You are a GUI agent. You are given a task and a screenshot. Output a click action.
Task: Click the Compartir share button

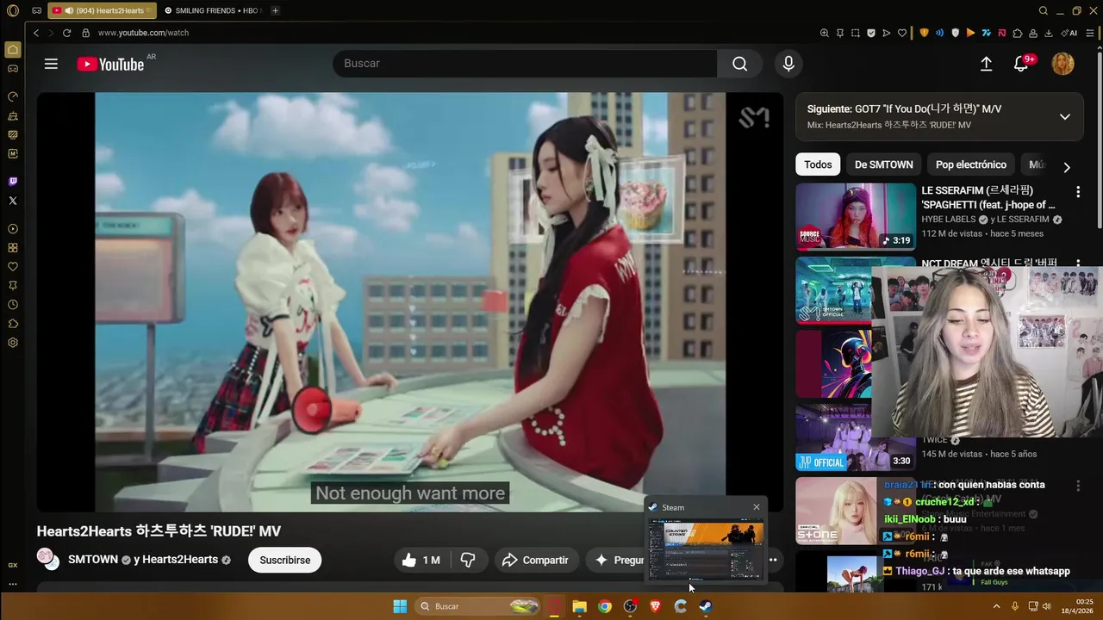535,560
